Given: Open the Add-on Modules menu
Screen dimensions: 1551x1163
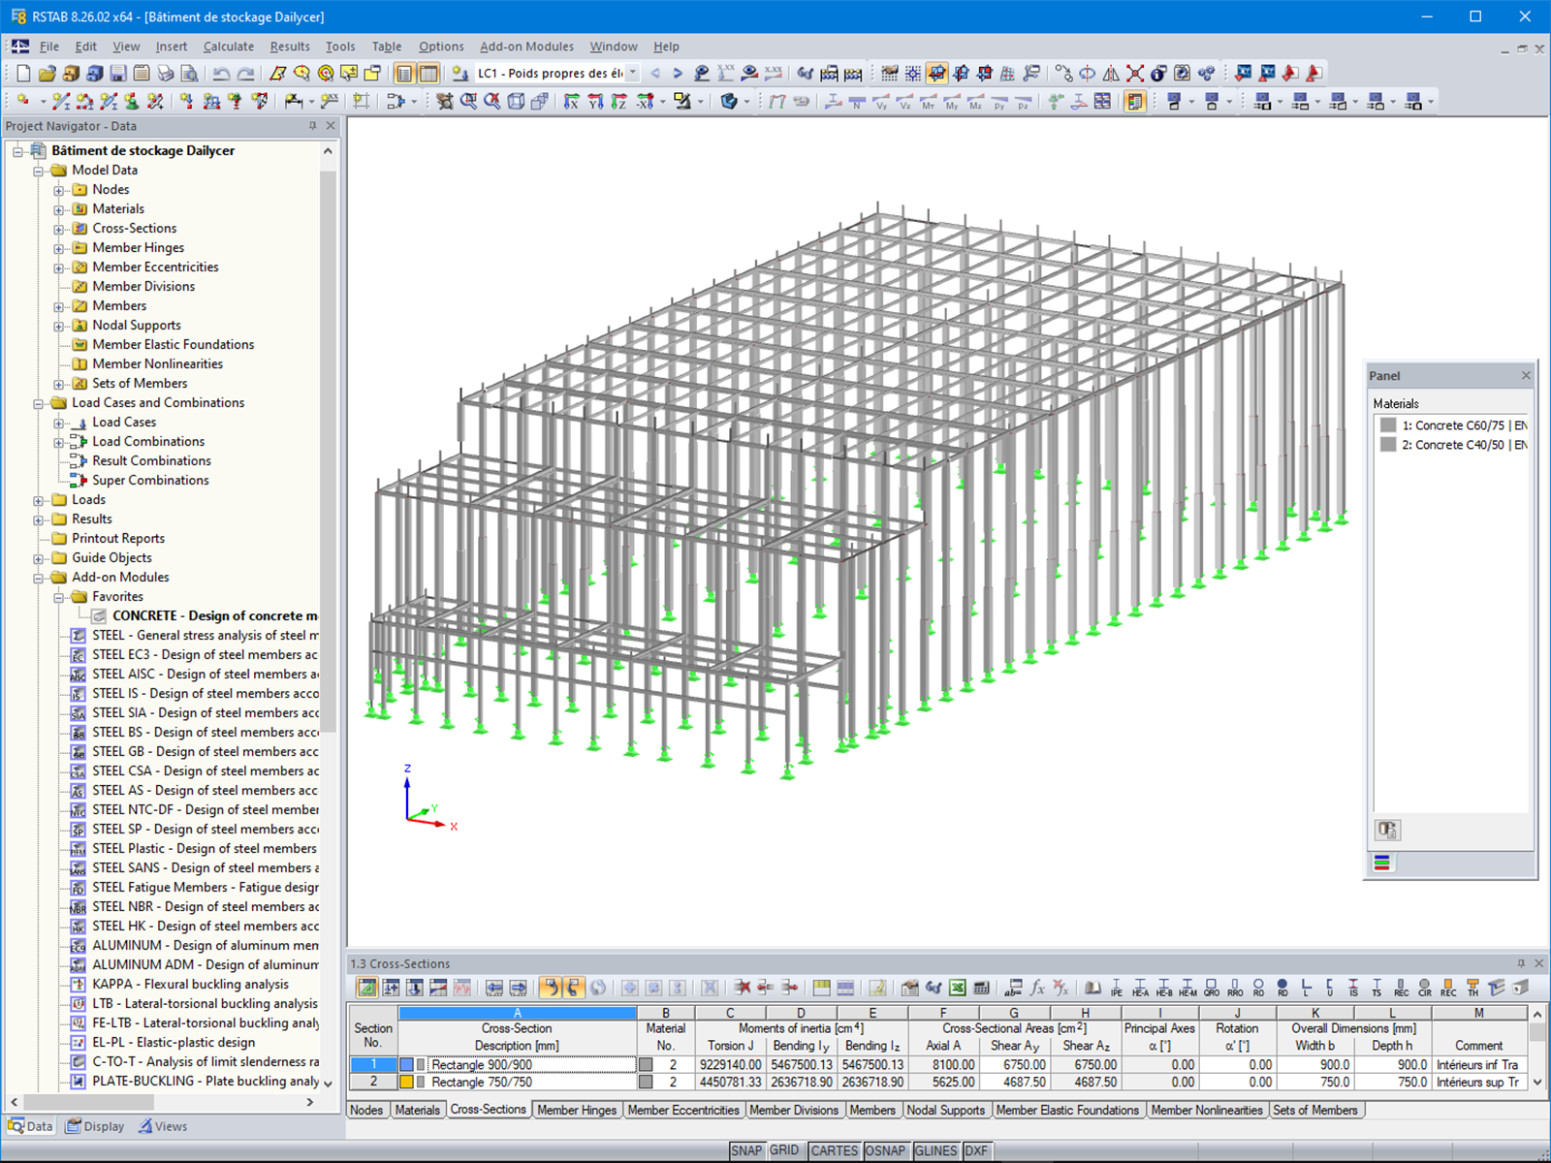Looking at the screenshot, I should pyautogui.click(x=526, y=46).
